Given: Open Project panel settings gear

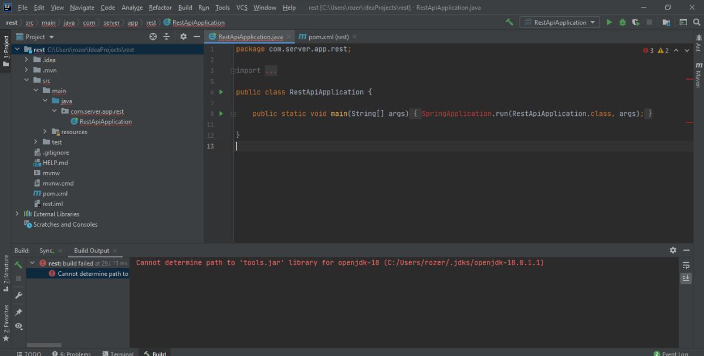Looking at the screenshot, I should (183, 36).
